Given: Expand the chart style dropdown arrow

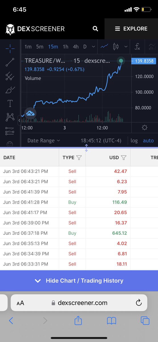Looking at the screenshot, I should click(126, 47).
